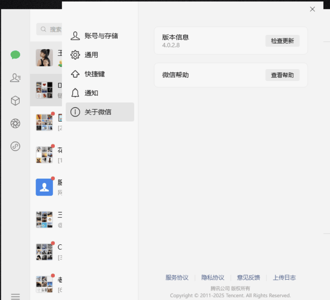Open the Chats icon in left sidebar

[16, 55]
